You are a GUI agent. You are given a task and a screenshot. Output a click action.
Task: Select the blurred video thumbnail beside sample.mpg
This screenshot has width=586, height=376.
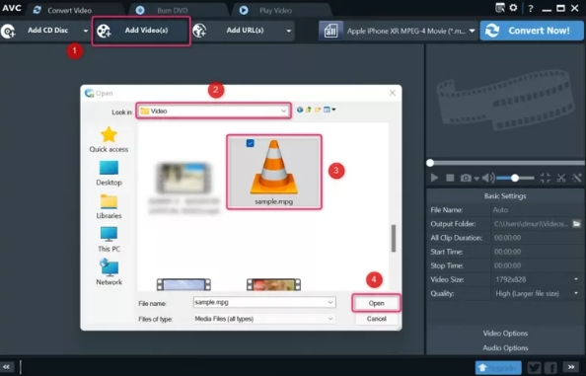(x=183, y=179)
